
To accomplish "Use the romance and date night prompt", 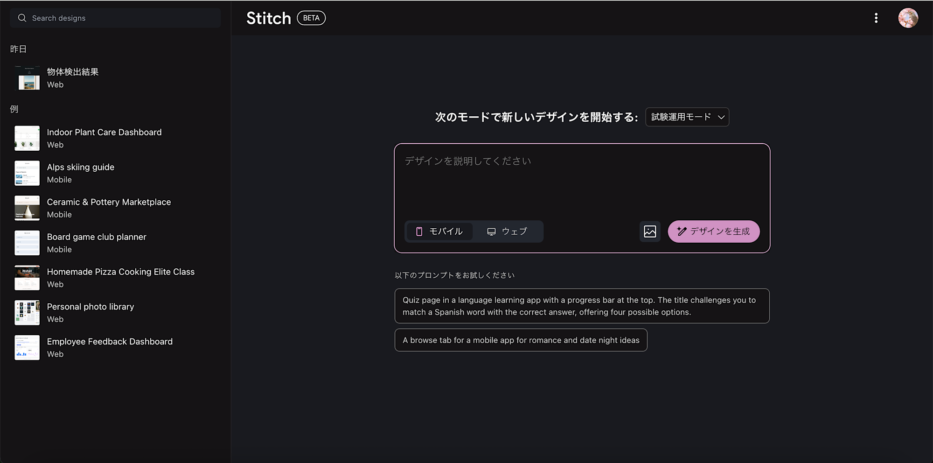I will (x=521, y=340).
